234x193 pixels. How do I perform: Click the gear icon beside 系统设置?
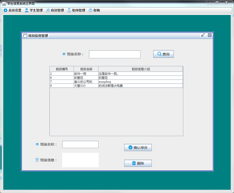point(5,10)
